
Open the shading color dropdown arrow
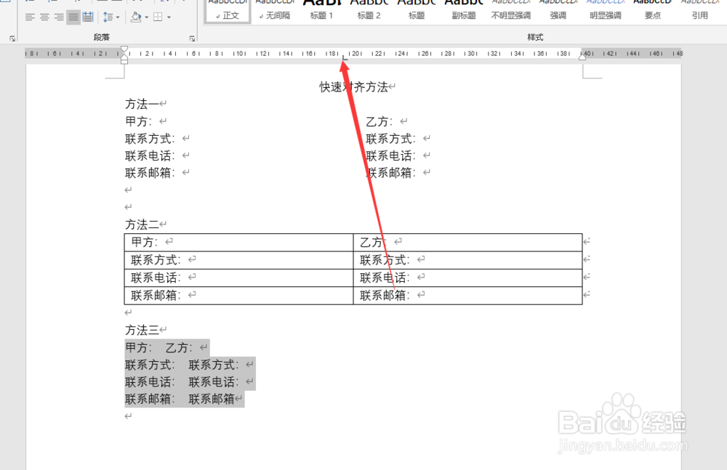[148, 17]
